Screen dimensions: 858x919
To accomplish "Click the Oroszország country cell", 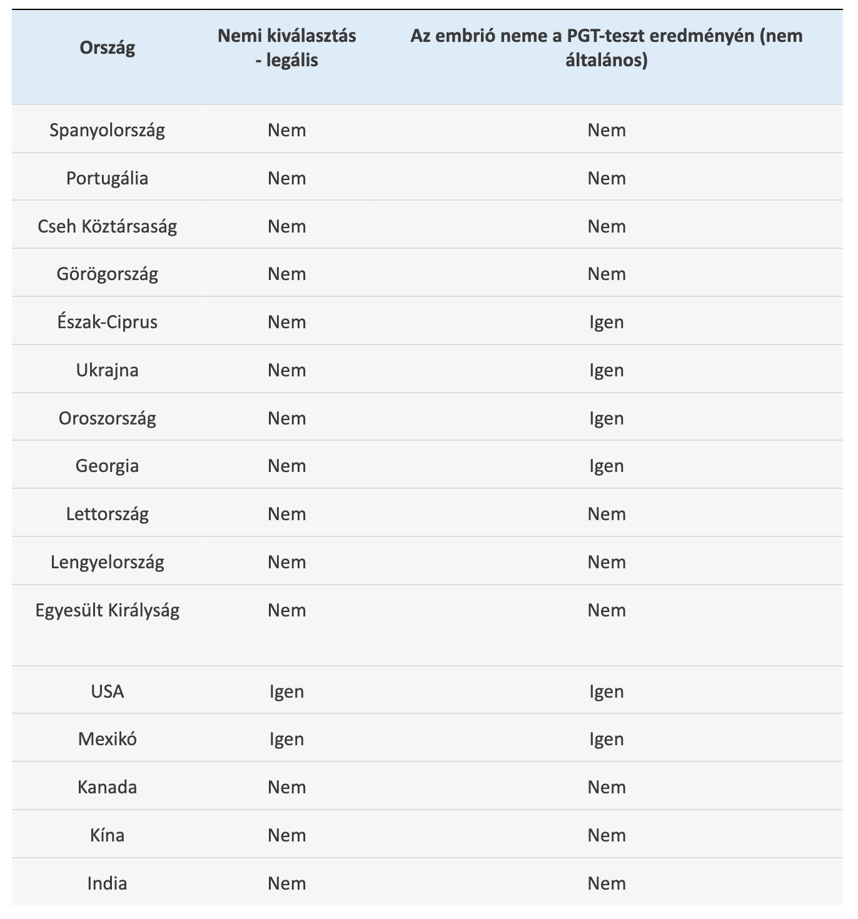I will [108, 418].
